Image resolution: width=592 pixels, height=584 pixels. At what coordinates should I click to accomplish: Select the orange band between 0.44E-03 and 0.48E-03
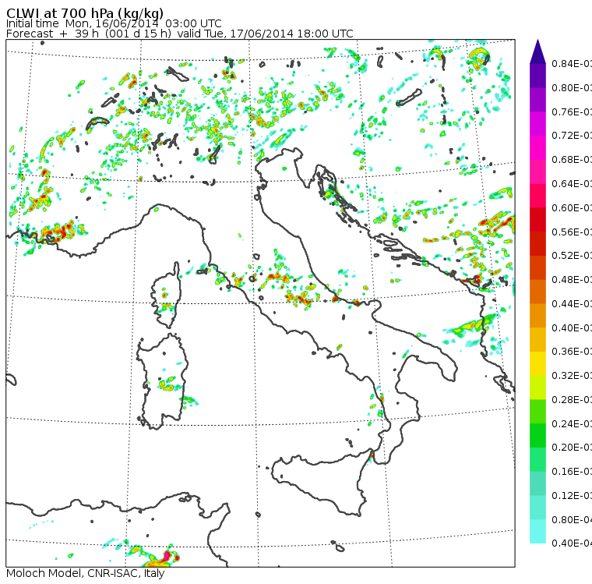click(x=537, y=292)
